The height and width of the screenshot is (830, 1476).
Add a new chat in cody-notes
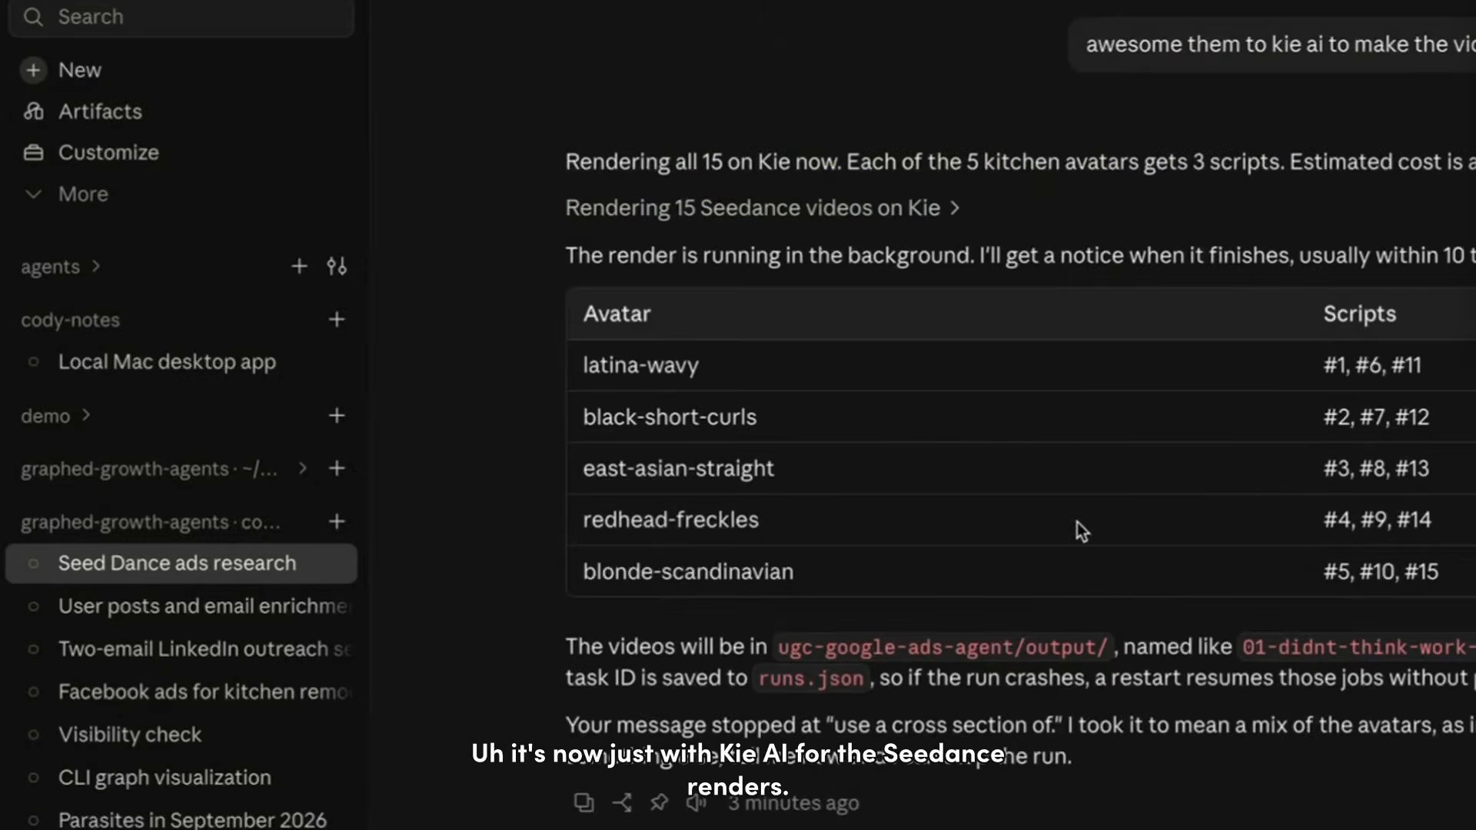click(x=337, y=320)
